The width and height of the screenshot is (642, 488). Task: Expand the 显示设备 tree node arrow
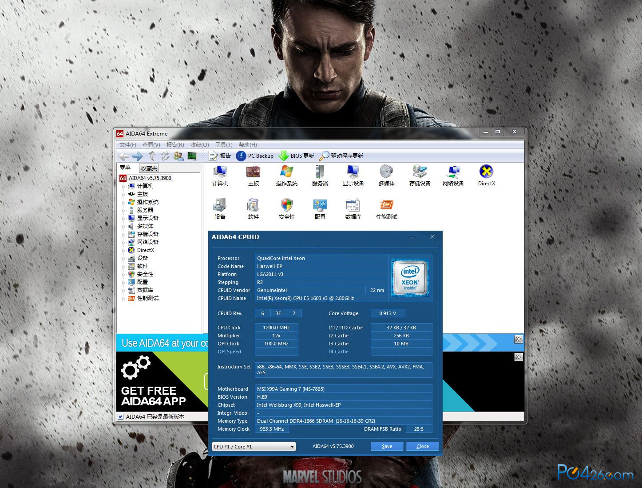pyautogui.click(x=124, y=219)
